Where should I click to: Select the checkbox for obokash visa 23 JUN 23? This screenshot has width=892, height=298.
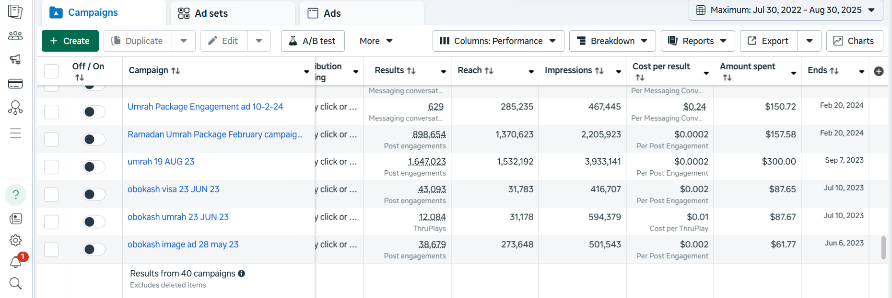51,194
